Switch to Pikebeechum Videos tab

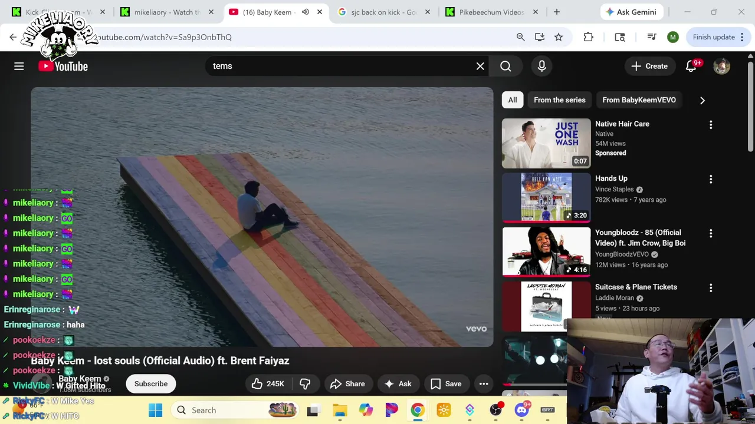pos(492,12)
